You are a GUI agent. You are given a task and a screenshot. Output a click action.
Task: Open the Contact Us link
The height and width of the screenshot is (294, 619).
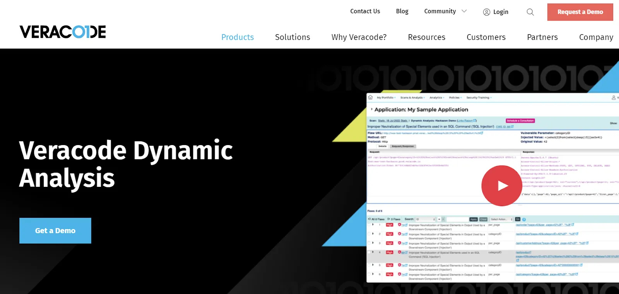point(365,11)
